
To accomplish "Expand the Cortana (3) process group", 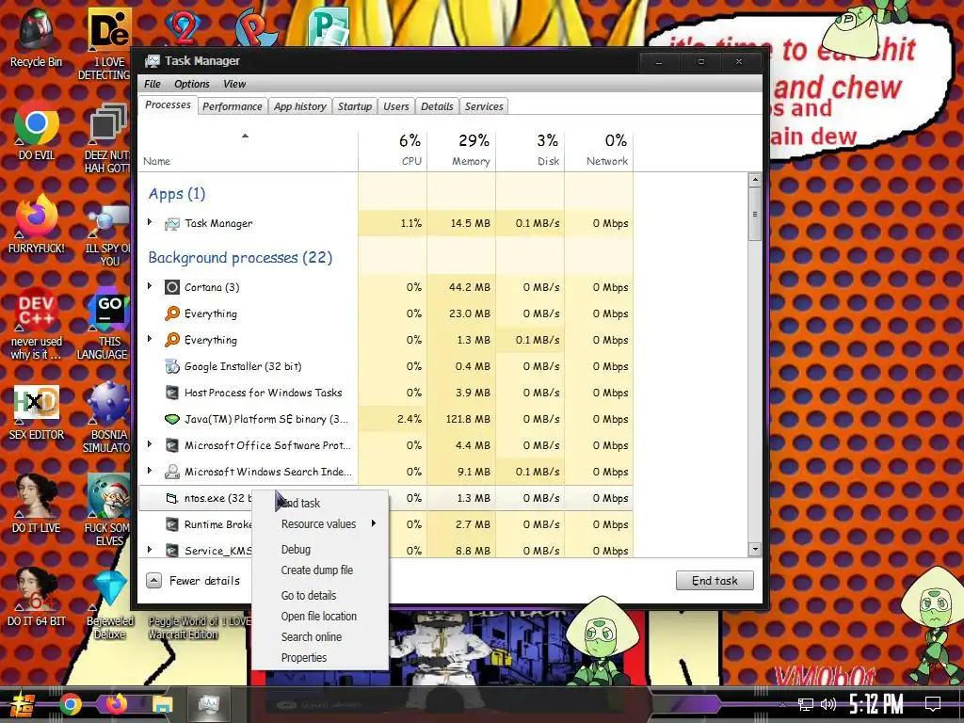I will click(x=150, y=286).
